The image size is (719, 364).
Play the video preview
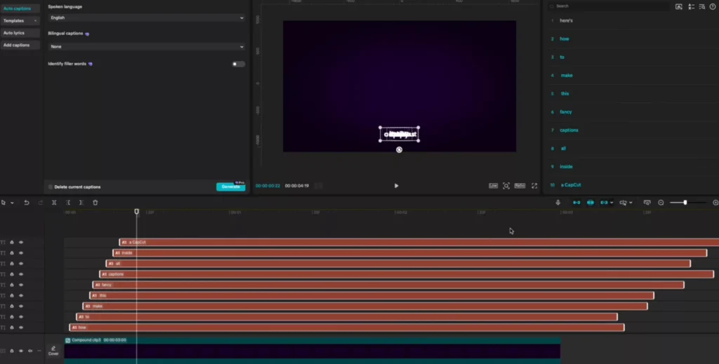pos(396,186)
